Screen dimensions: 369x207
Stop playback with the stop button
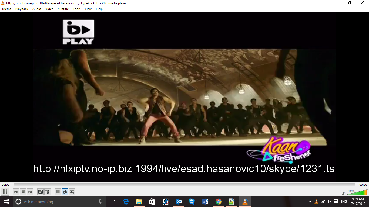tap(23, 192)
